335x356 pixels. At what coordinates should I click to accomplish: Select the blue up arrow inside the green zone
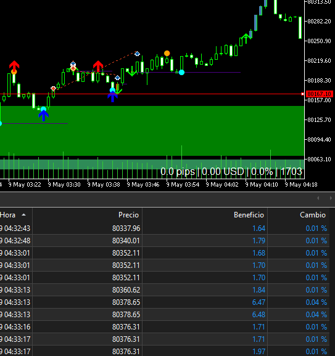(x=43, y=116)
